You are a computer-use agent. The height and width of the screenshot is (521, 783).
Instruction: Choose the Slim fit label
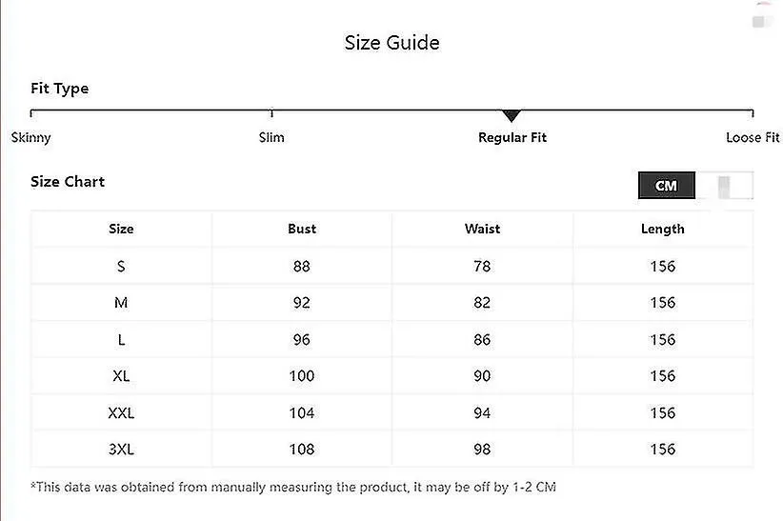click(271, 137)
